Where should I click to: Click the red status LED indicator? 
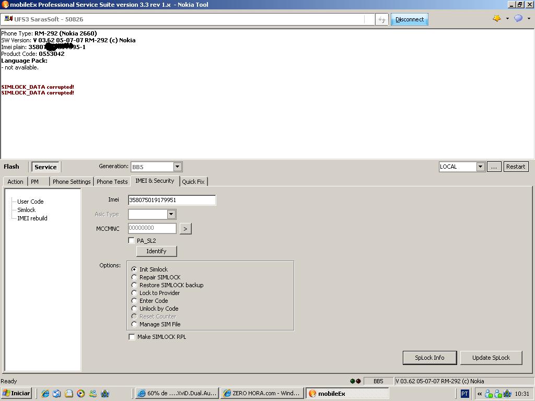[x=358, y=381]
